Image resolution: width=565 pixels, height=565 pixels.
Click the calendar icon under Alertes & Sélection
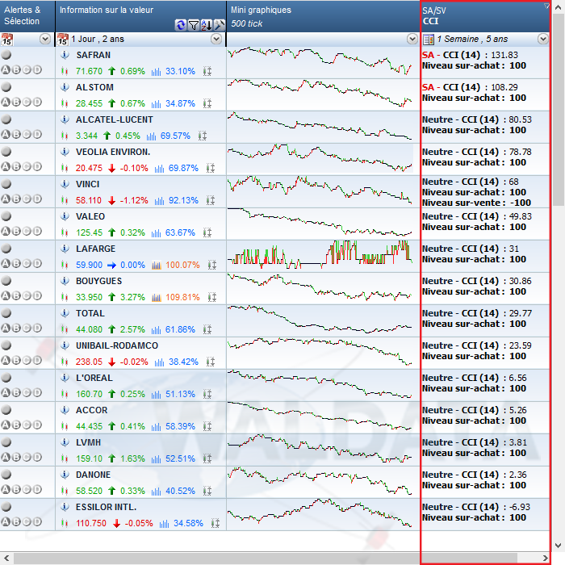click(x=6, y=40)
